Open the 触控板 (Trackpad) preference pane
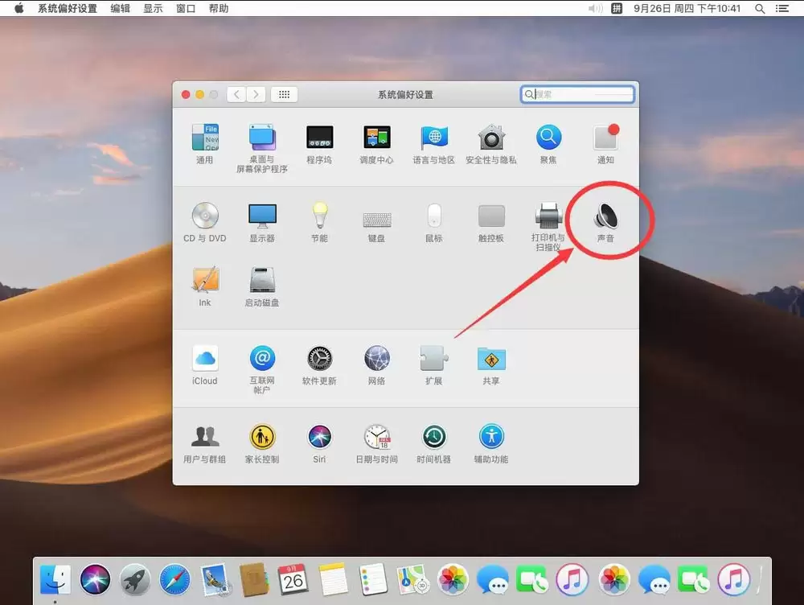804x605 pixels. pyautogui.click(x=491, y=223)
